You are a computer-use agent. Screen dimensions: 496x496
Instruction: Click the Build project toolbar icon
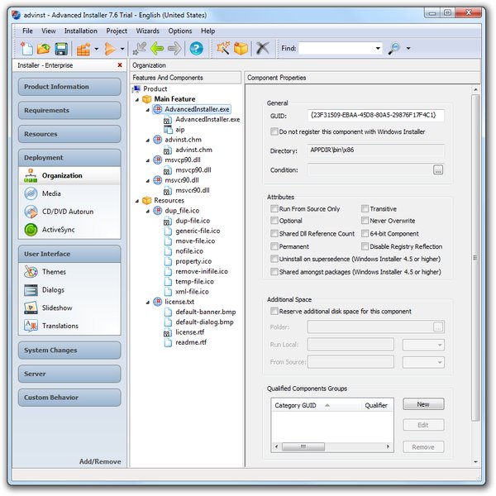[x=83, y=49]
